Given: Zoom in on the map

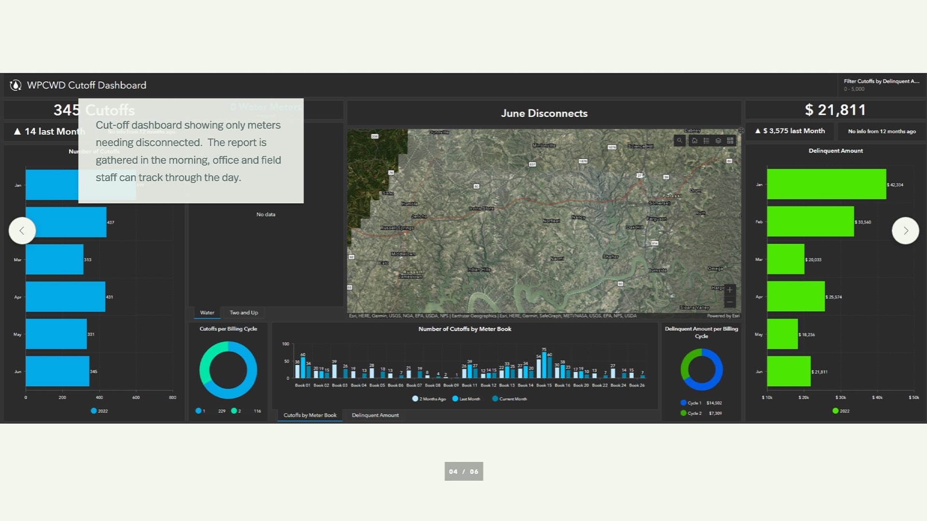Looking at the screenshot, I should tap(730, 290).
